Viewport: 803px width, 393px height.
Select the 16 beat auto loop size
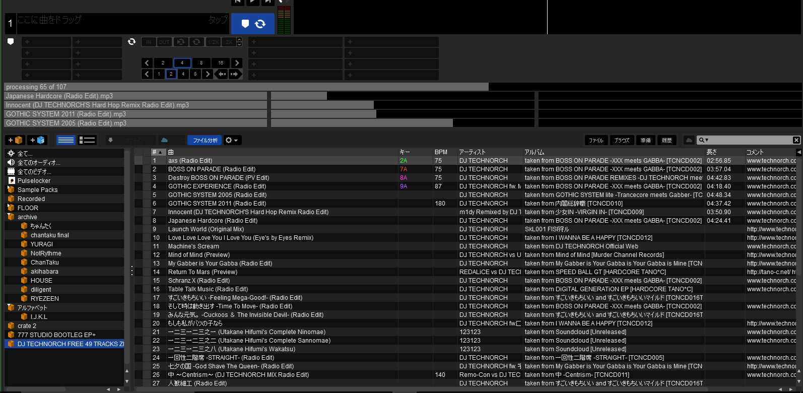coord(221,63)
